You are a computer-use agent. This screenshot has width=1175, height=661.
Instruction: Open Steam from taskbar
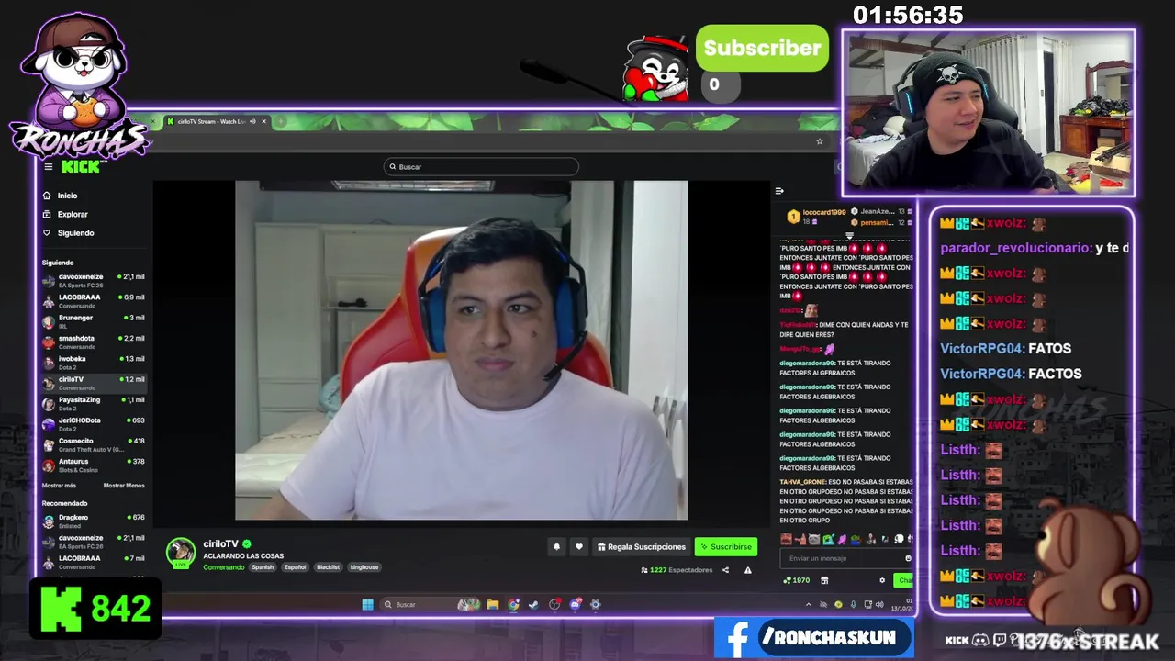point(533,604)
